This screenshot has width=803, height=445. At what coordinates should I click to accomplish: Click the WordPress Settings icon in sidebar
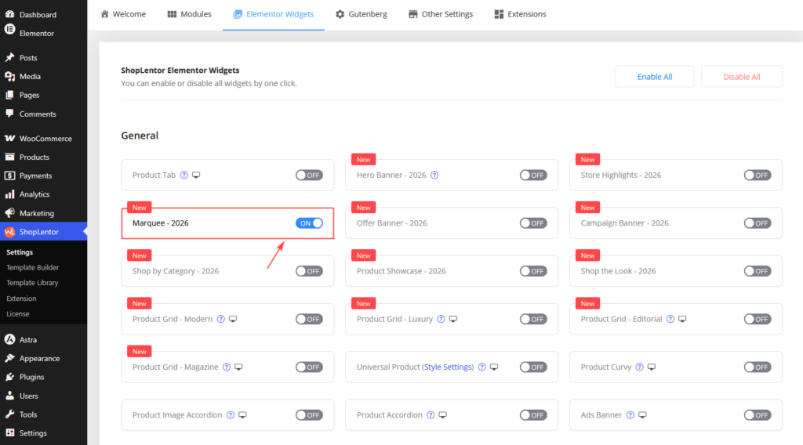(x=9, y=432)
